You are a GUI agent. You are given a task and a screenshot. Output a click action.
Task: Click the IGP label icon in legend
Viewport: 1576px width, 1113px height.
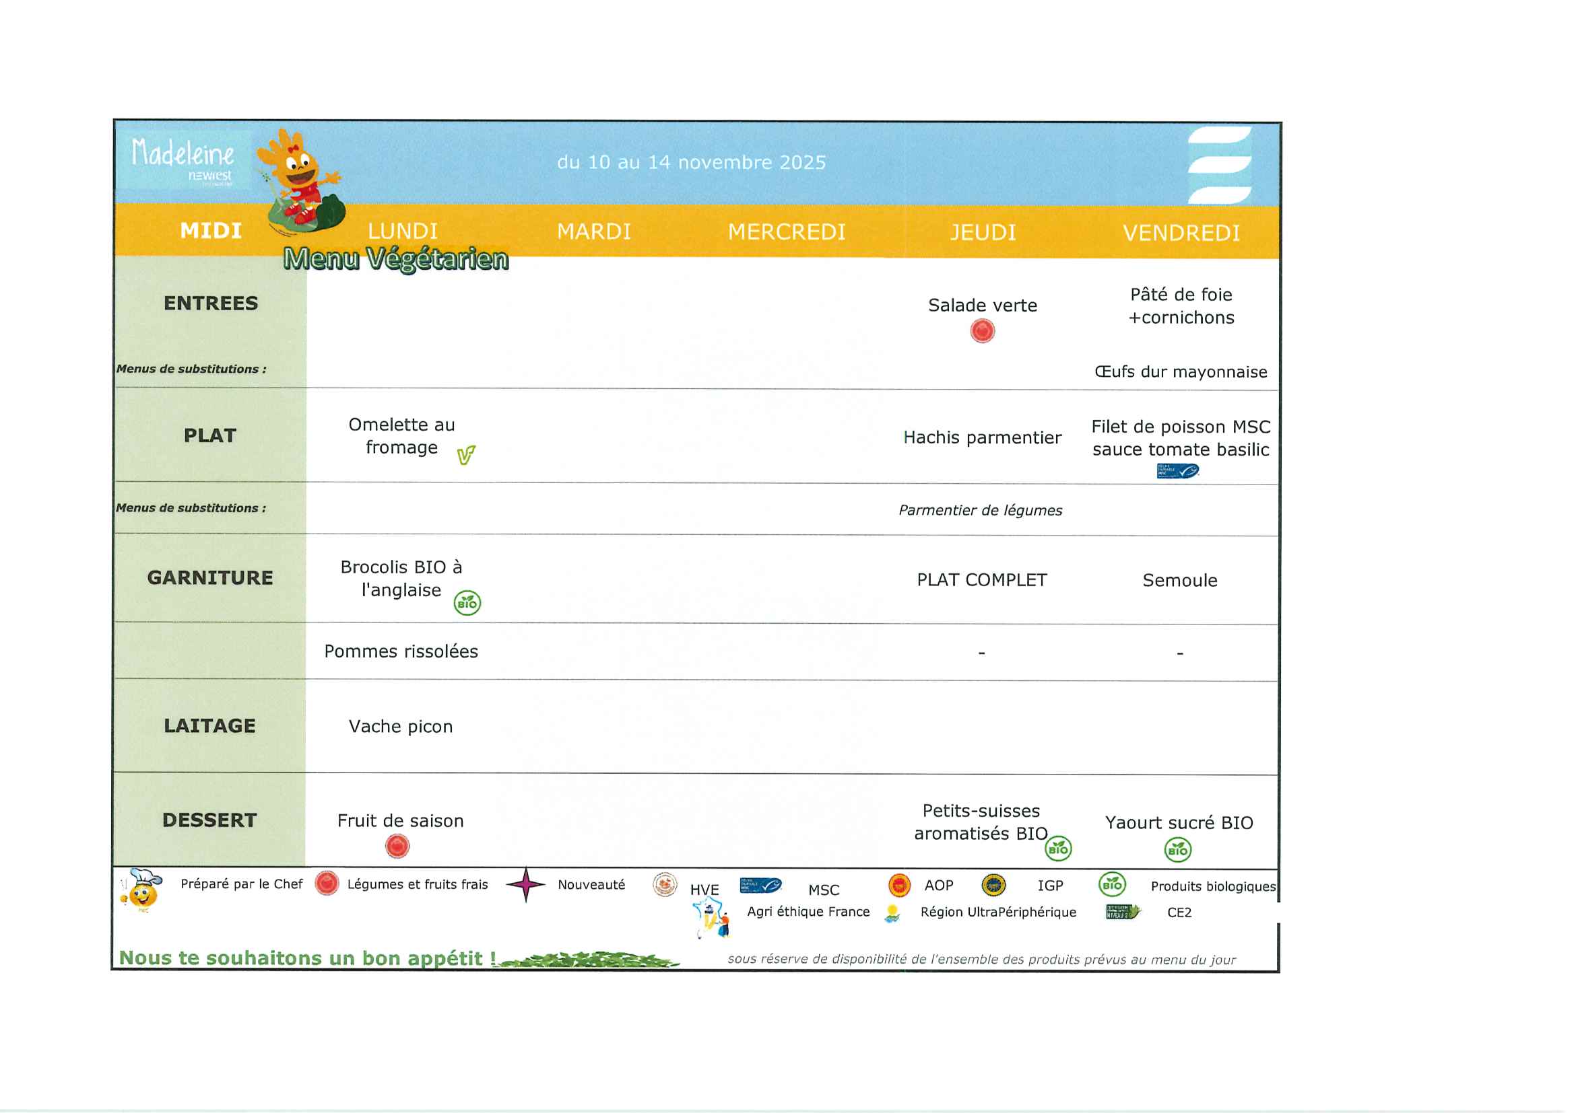pyautogui.click(x=993, y=886)
